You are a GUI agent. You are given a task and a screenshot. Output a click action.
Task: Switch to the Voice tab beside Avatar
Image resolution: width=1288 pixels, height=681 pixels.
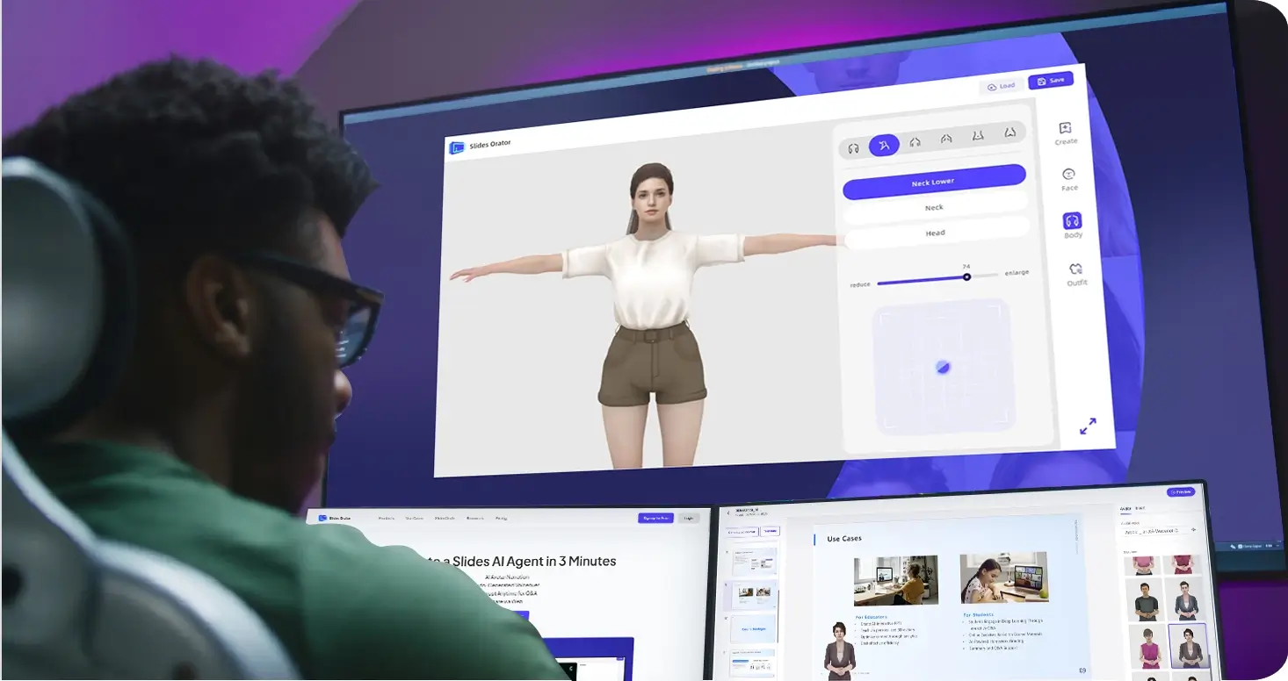(x=1140, y=508)
